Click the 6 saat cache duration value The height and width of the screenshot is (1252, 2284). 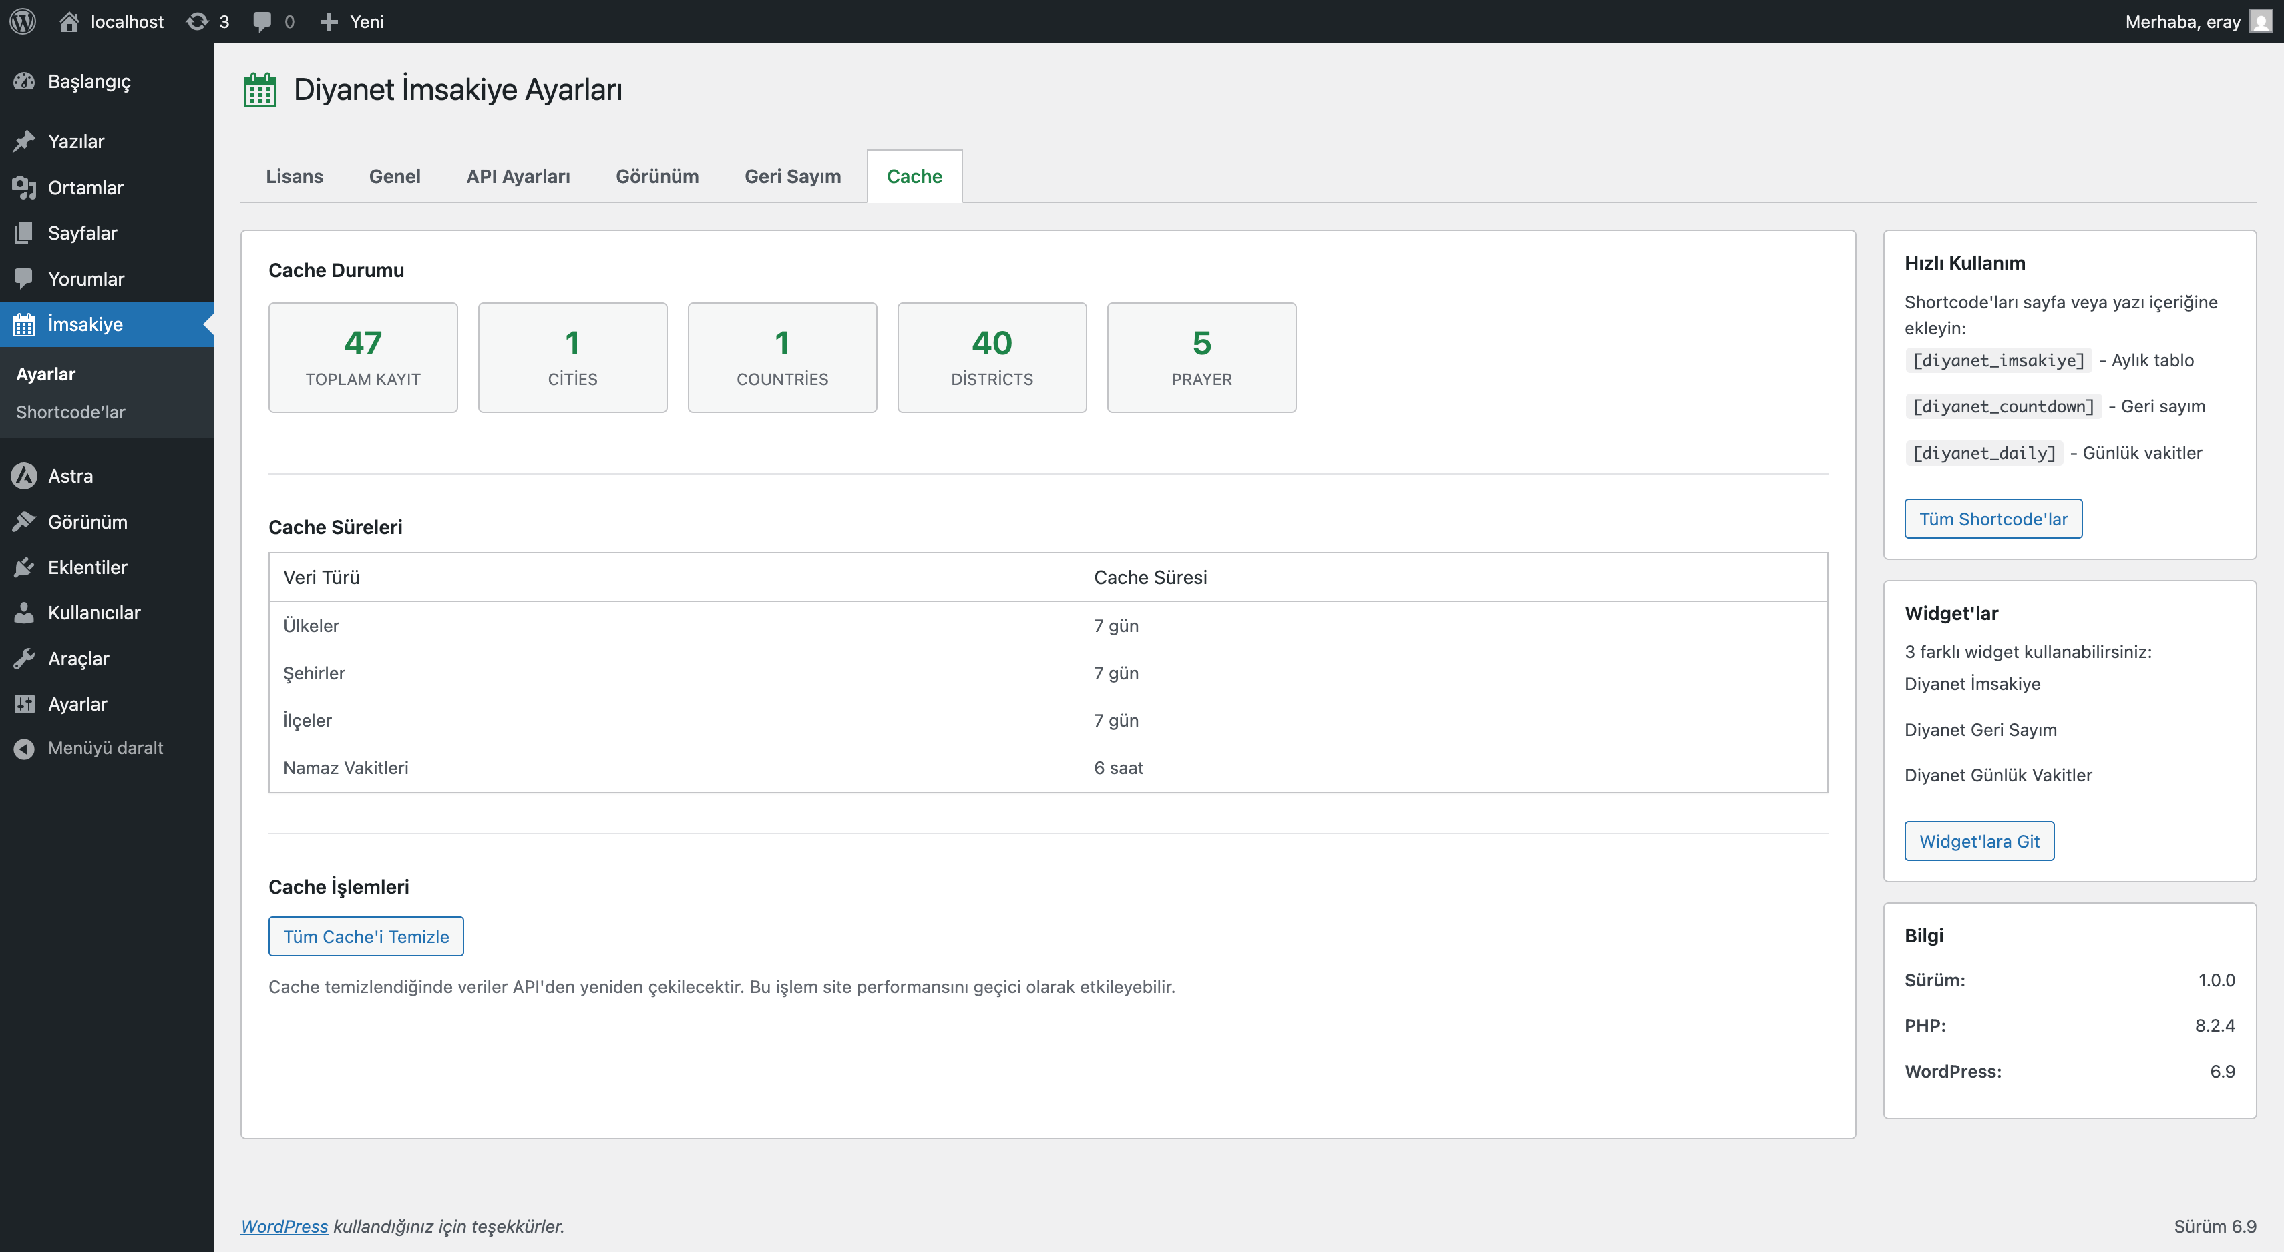click(1119, 768)
